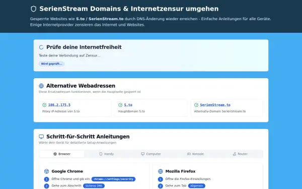Click the gamepad icon in the Konsole tab
302x189 pixels.
coord(189,154)
